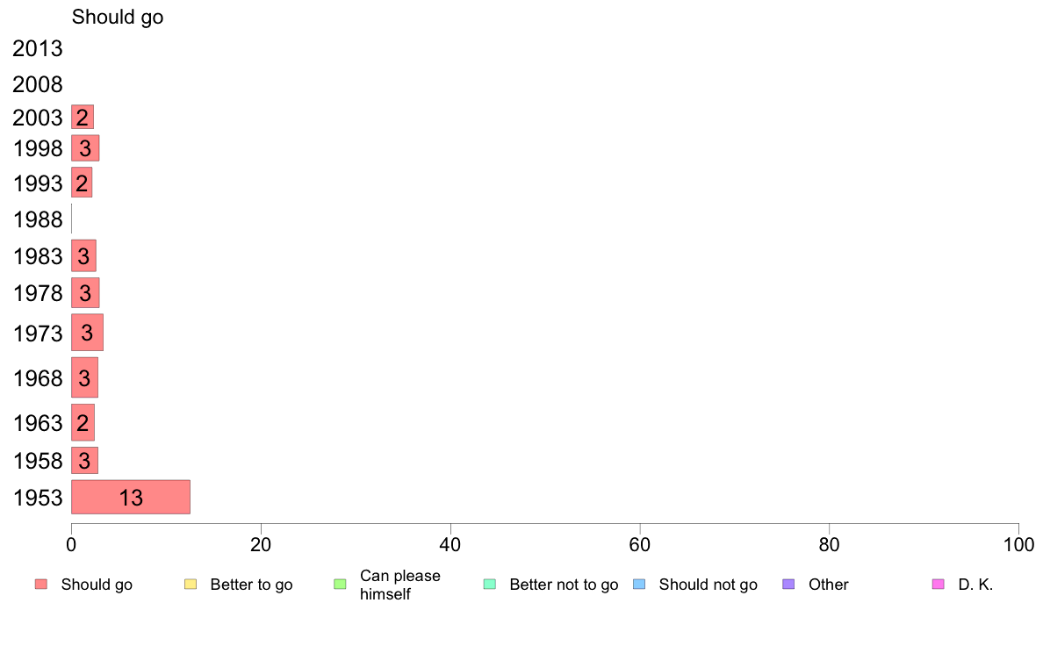Select the 2003 bar showing 2
This screenshot has height=646, width=1043.
tap(83, 117)
